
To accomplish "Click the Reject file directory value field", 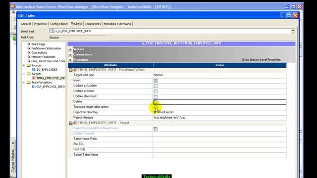I will (x=219, y=112).
